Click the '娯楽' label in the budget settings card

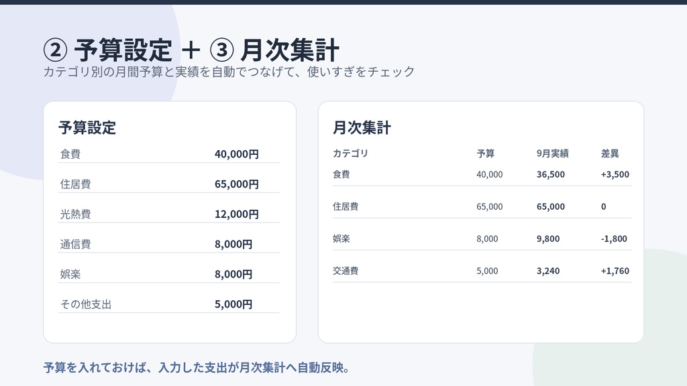click(x=70, y=274)
